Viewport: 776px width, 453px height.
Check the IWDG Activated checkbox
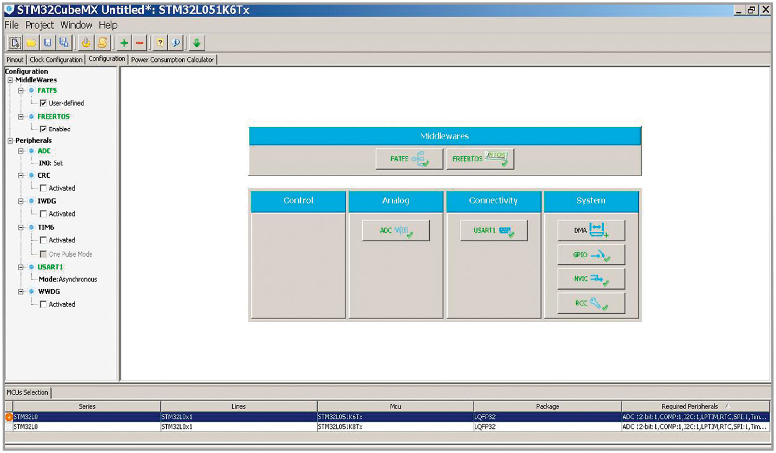click(43, 214)
